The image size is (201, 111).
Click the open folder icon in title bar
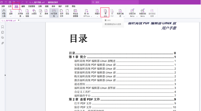pyautogui.click(x=2, y=2)
